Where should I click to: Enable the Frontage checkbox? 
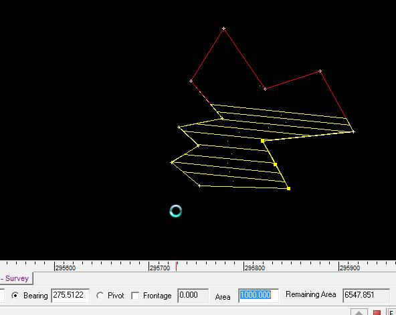coord(135,296)
